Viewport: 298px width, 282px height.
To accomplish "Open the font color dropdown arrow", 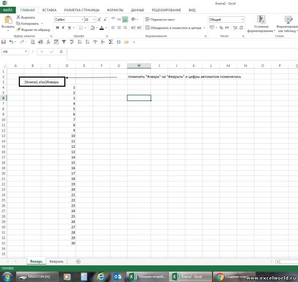I will click(x=106, y=28).
